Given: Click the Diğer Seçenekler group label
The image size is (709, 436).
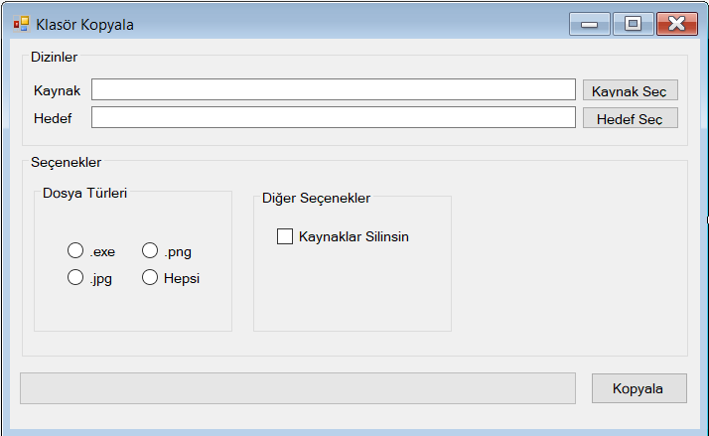Looking at the screenshot, I should (316, 198).
